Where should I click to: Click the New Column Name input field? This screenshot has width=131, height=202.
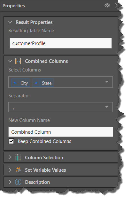point(61,132)
